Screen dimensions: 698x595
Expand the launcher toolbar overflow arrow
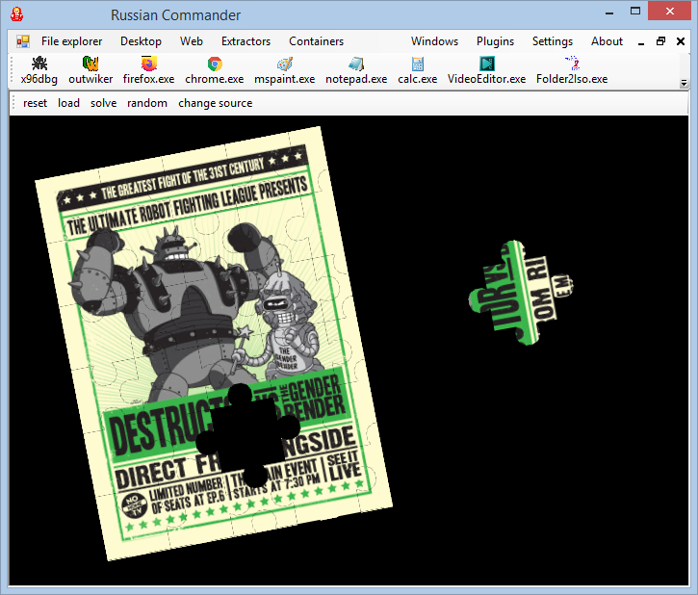[x=684, y=83]
